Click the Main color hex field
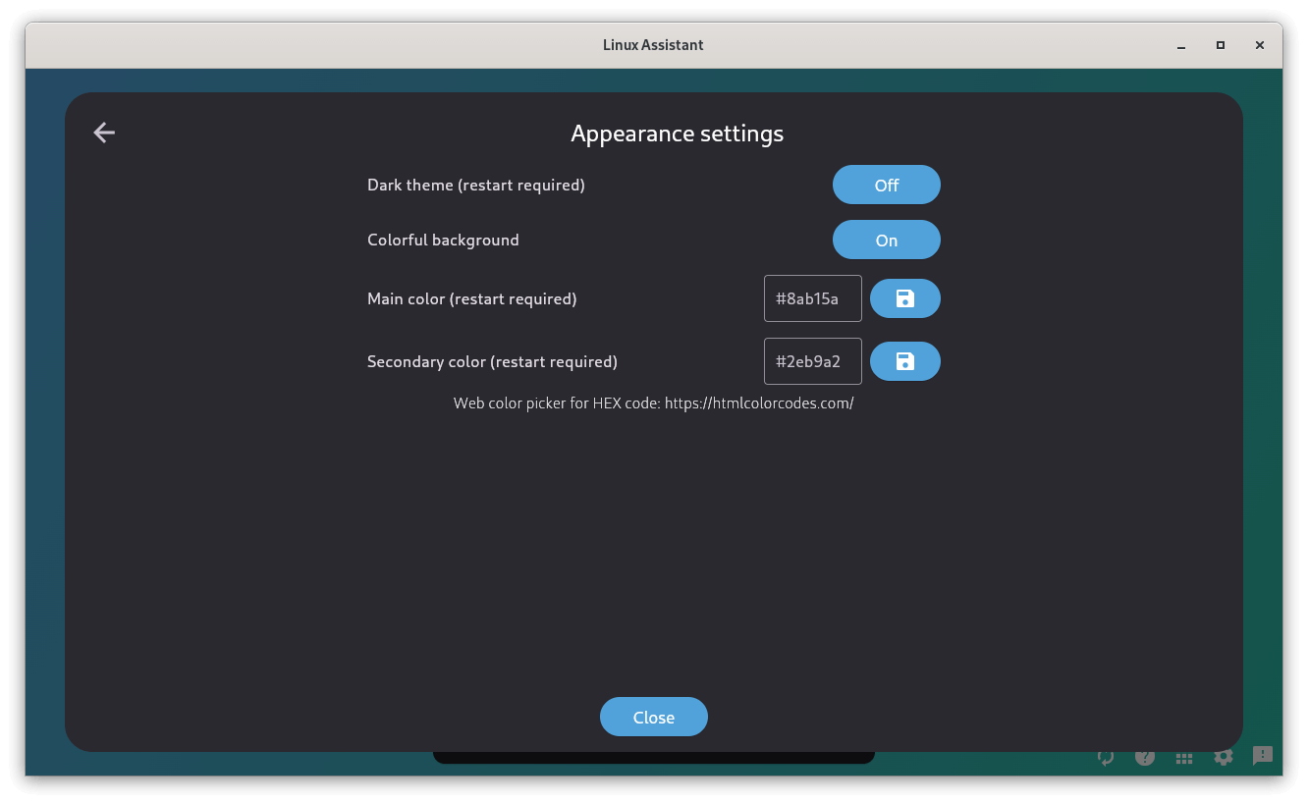This screenshot has width=1308, height=804. 812,298
